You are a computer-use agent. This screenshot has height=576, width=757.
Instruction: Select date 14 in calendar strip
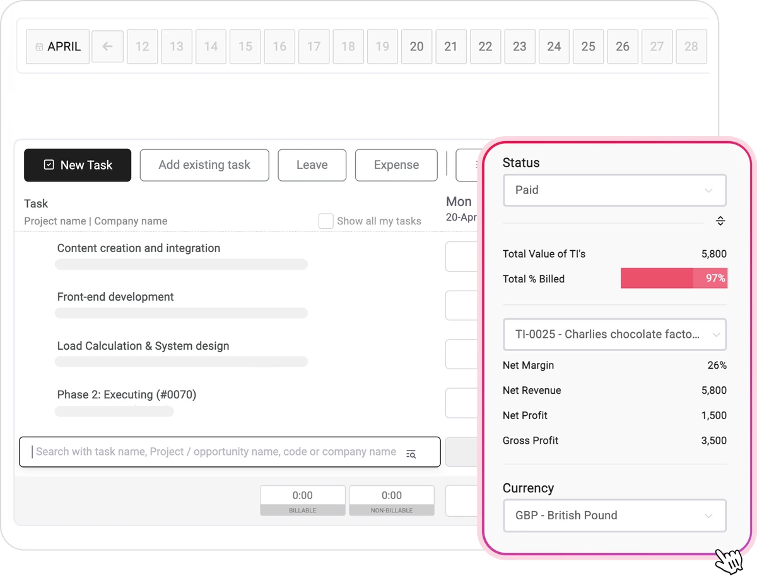click(x=211, y=47)
